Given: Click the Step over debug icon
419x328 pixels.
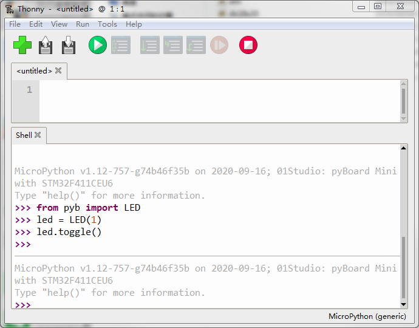Looking at the screenshot, I should click(150, 45).
